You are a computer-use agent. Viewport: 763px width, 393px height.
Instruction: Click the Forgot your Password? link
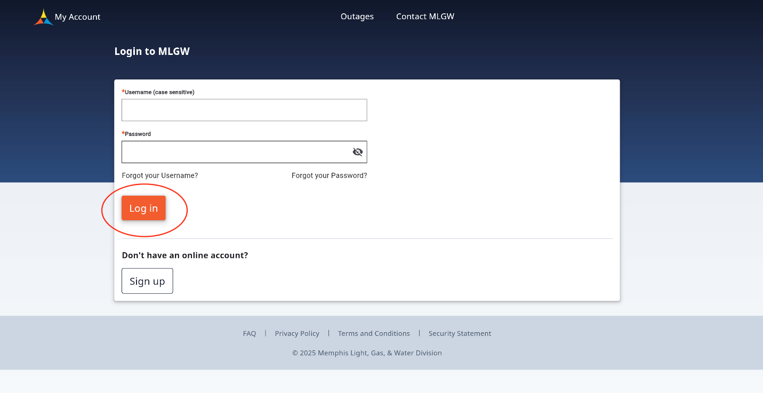pos(329,175)
